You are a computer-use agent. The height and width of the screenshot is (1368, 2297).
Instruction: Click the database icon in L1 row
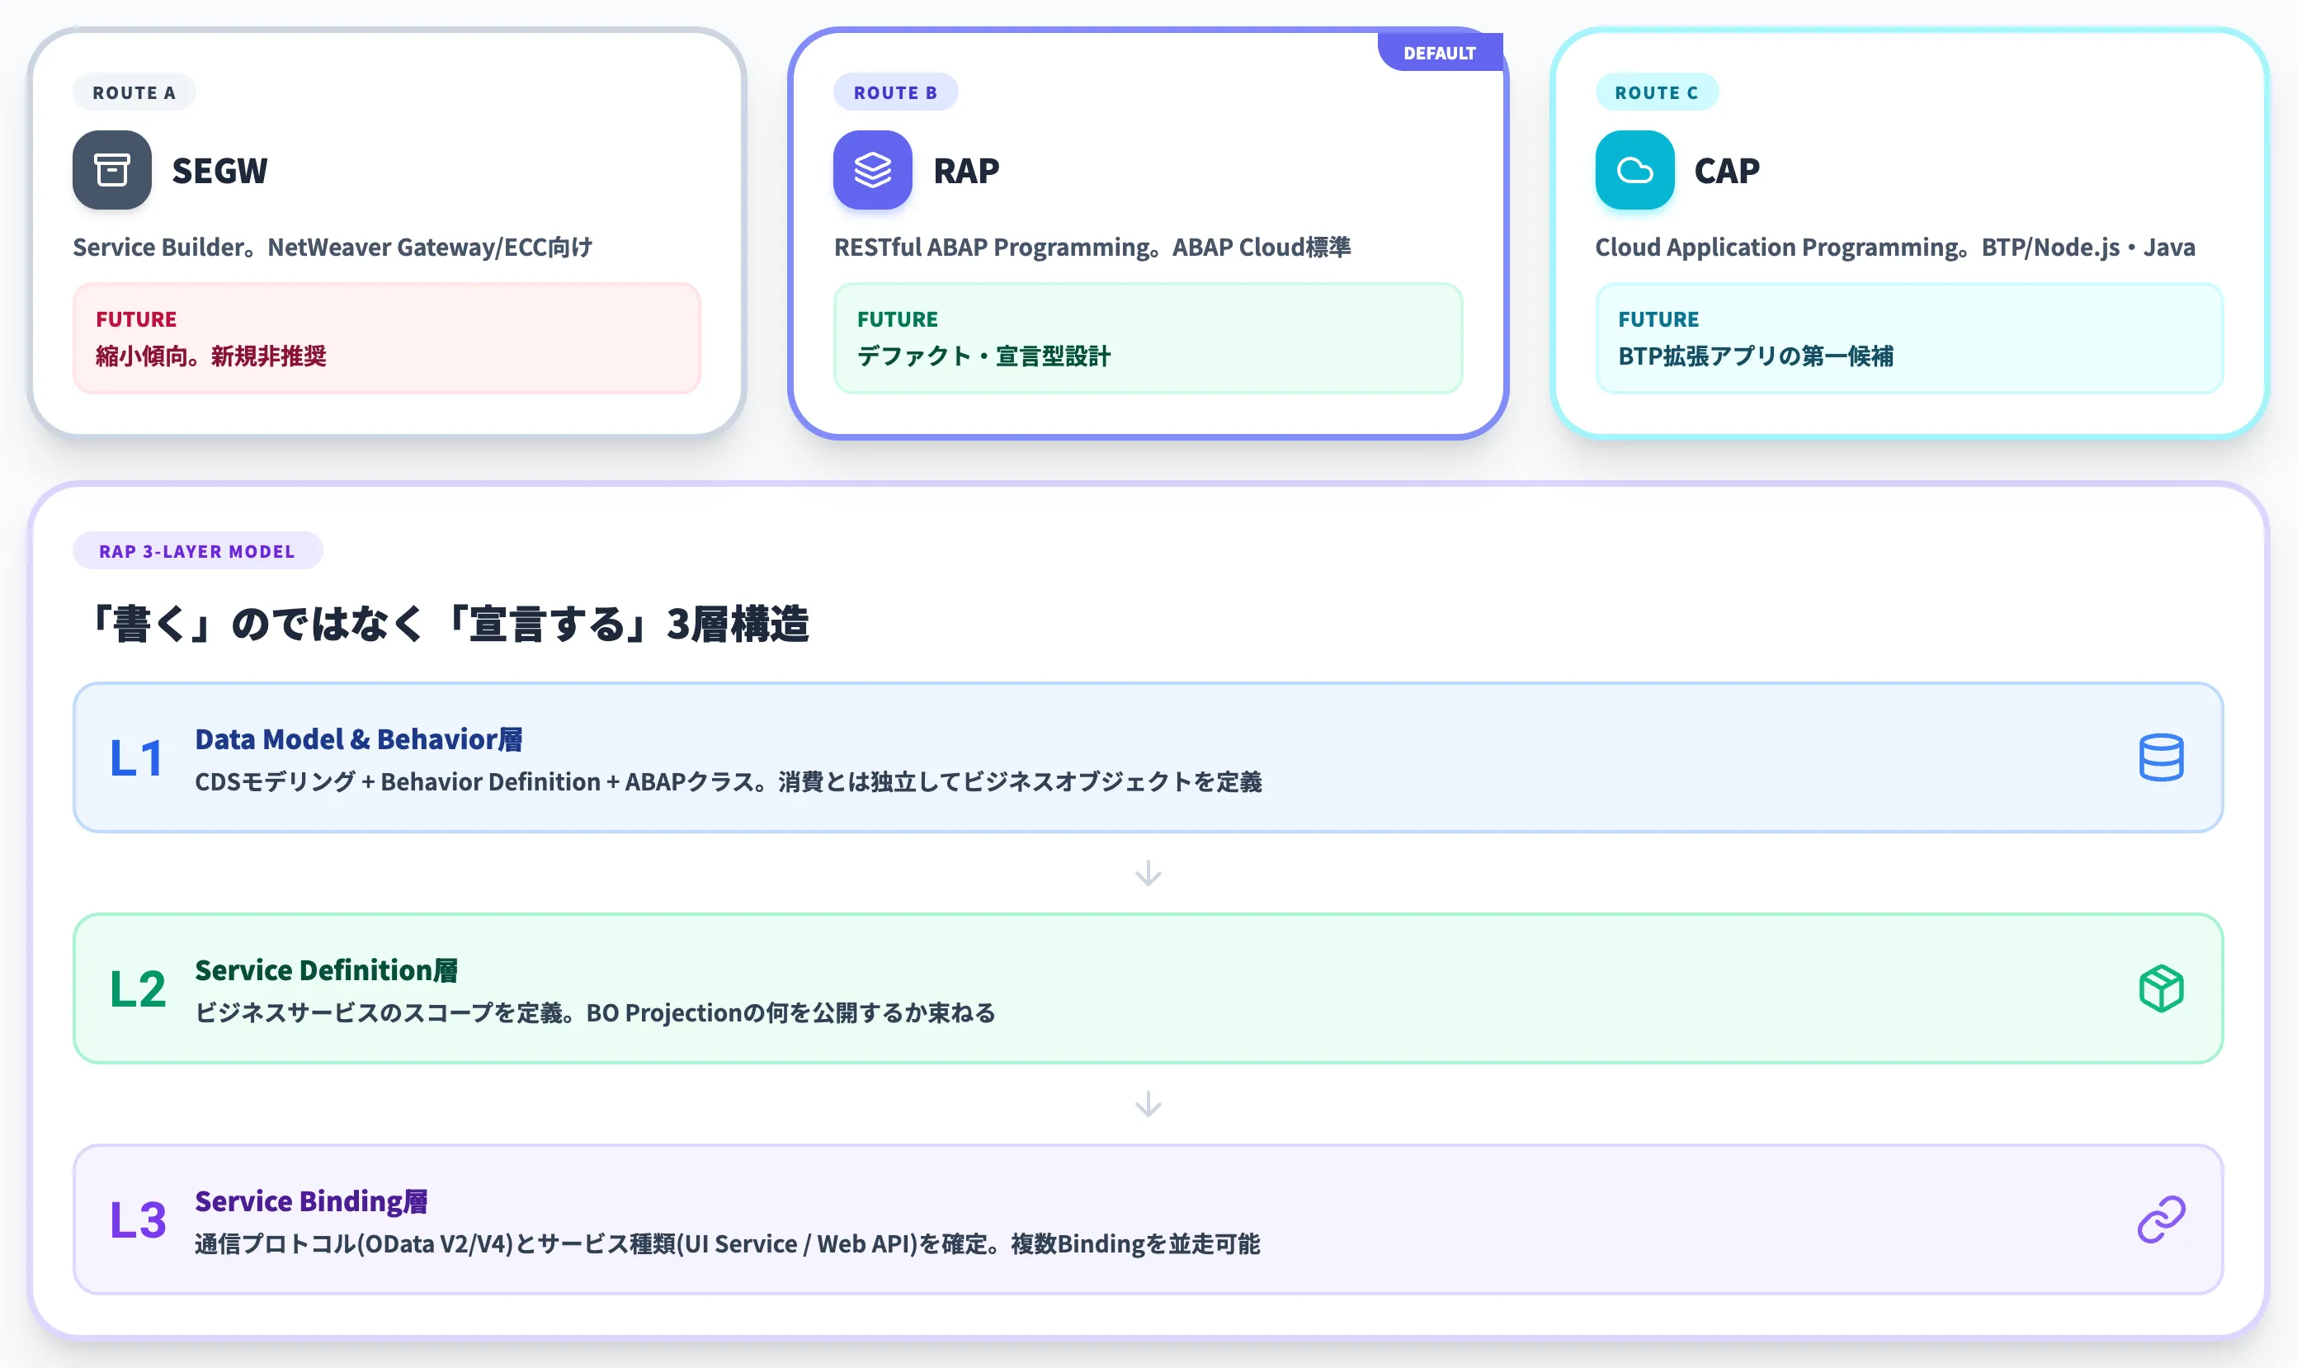click(2161, 757)
